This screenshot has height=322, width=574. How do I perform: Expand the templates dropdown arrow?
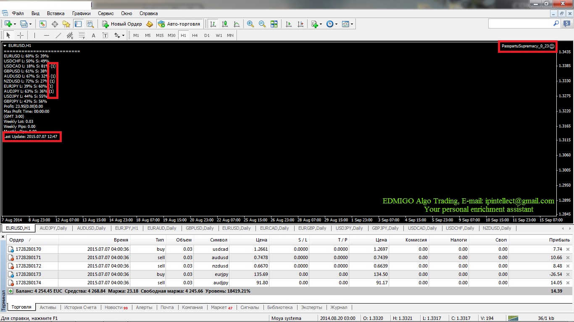coord(352,24)
